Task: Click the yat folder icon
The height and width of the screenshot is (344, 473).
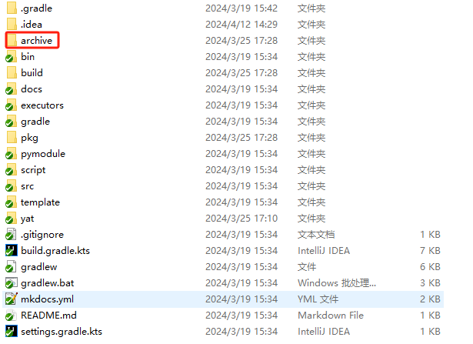Action: (12, 219)
